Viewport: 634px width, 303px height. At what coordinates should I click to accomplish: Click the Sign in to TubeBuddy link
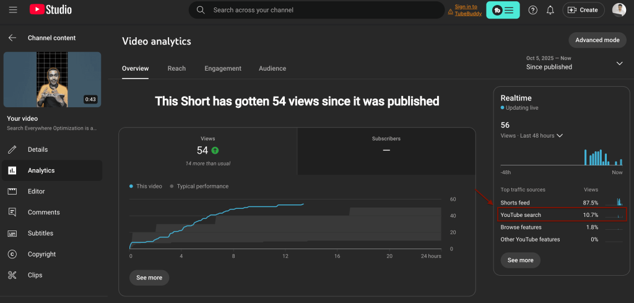469,10
